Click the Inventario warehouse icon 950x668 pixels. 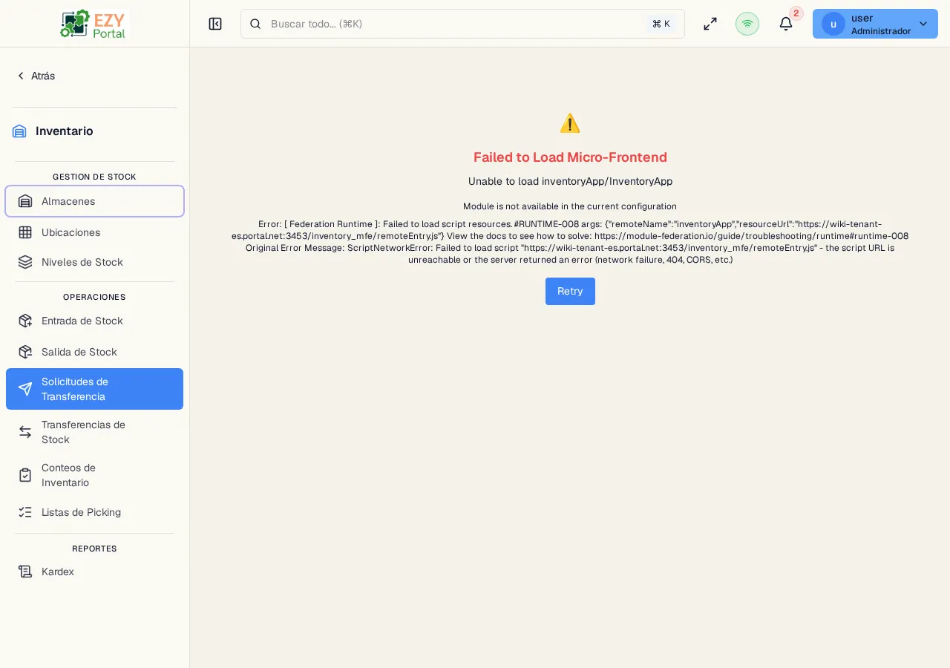click(19, 131)
